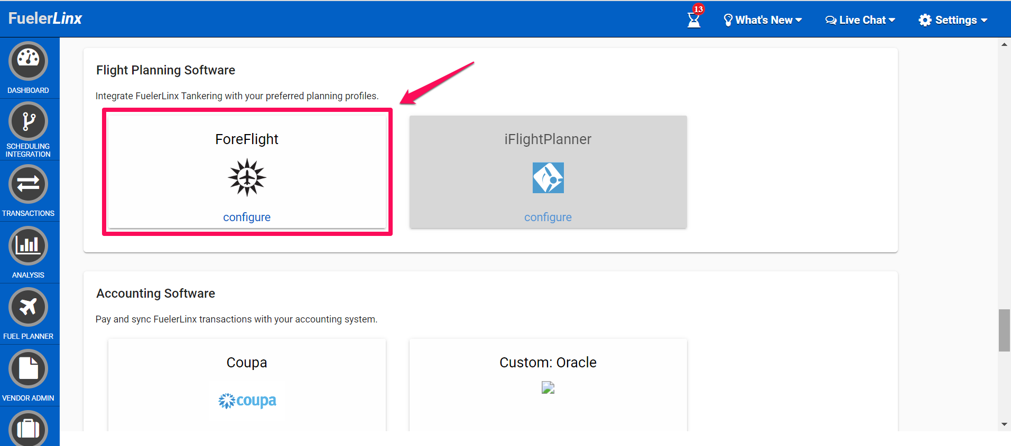Click configure link under ForeFlight
This screenshot has width=1011, height=446.
tap(247, 217)
